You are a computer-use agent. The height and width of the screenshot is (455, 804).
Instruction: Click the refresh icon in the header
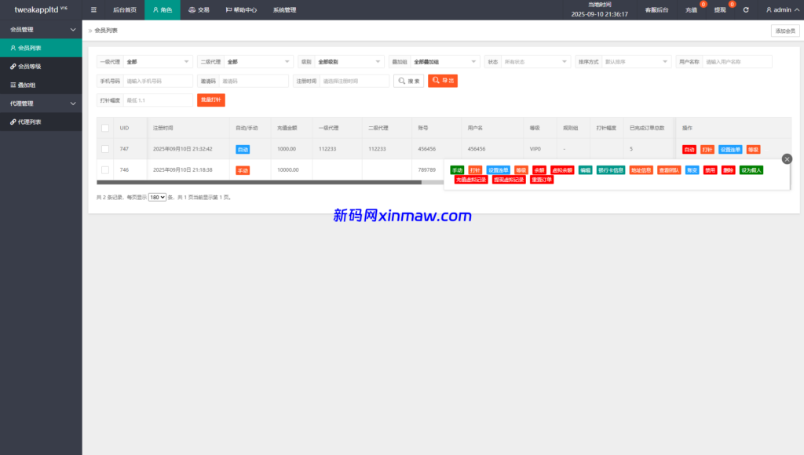pyautogui.click(x=745, y=9)
